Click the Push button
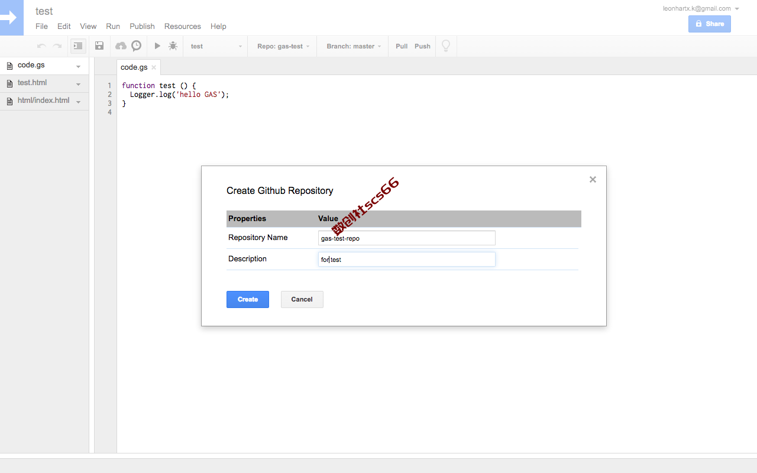 (422, 46)
